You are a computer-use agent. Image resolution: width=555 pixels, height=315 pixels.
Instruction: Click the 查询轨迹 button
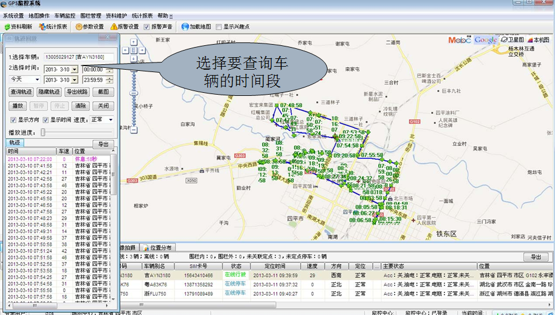[21, 92]
